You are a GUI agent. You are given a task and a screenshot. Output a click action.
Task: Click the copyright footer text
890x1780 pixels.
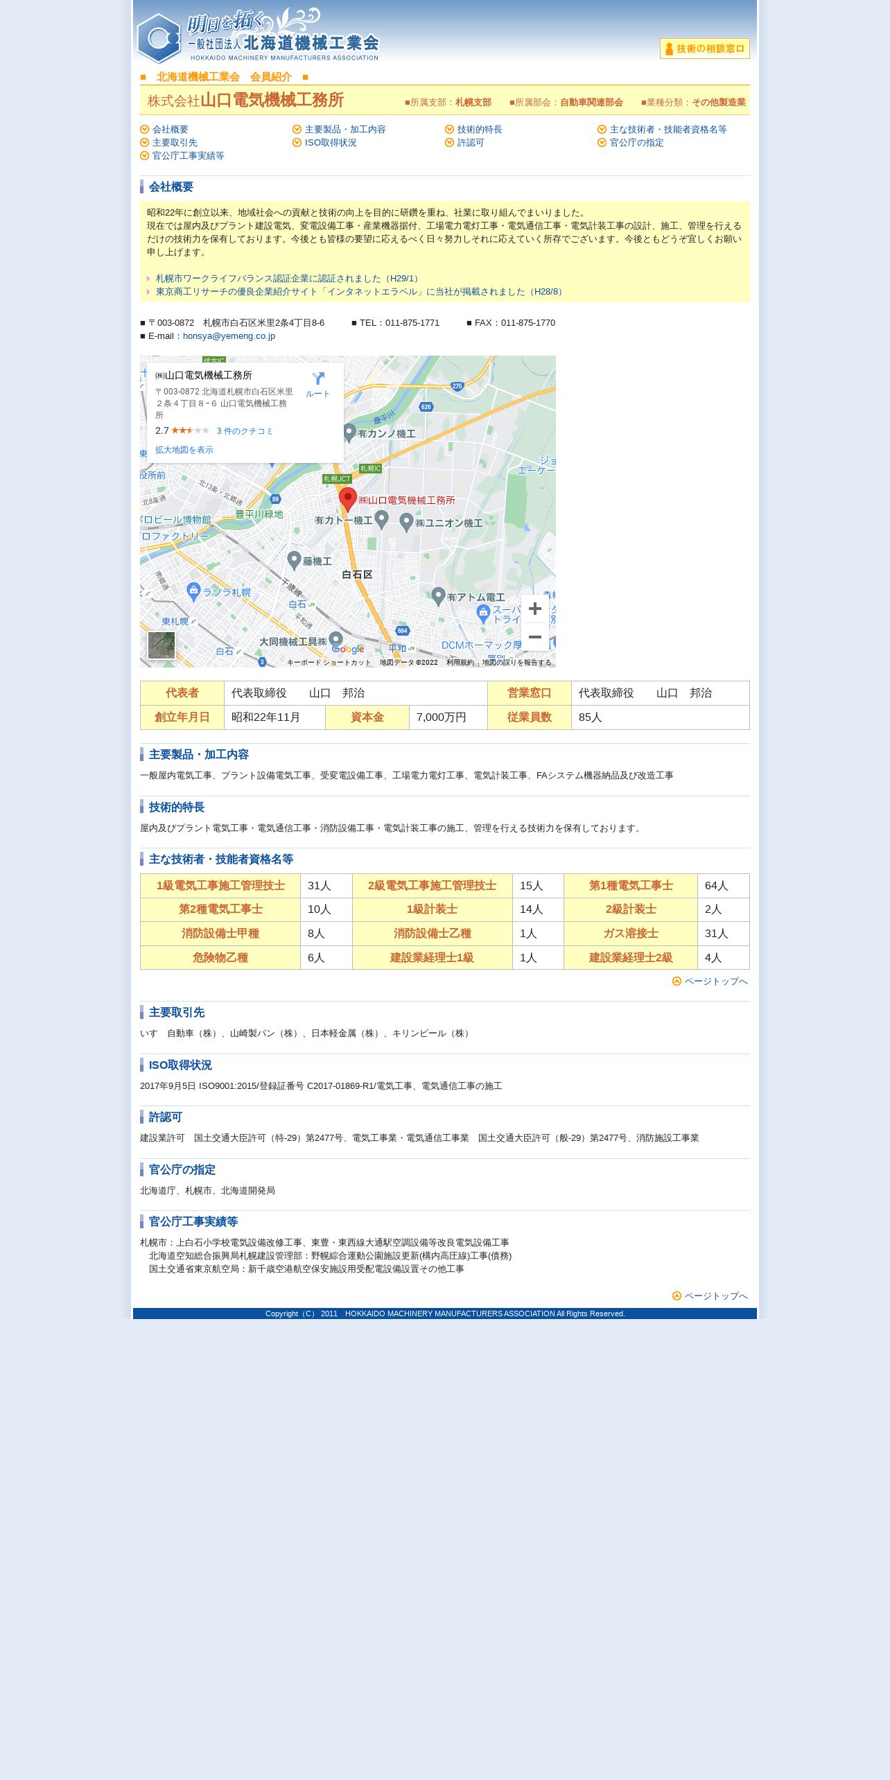click(445, 1314)
